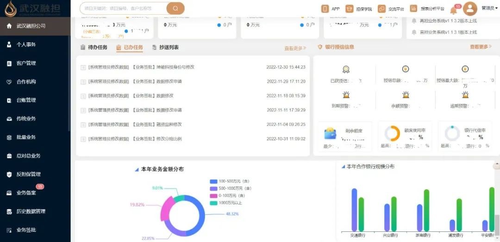Click 查看更多 beside 银行授信信息
This screenshot has height=242, width=500.
coord(481,47)
